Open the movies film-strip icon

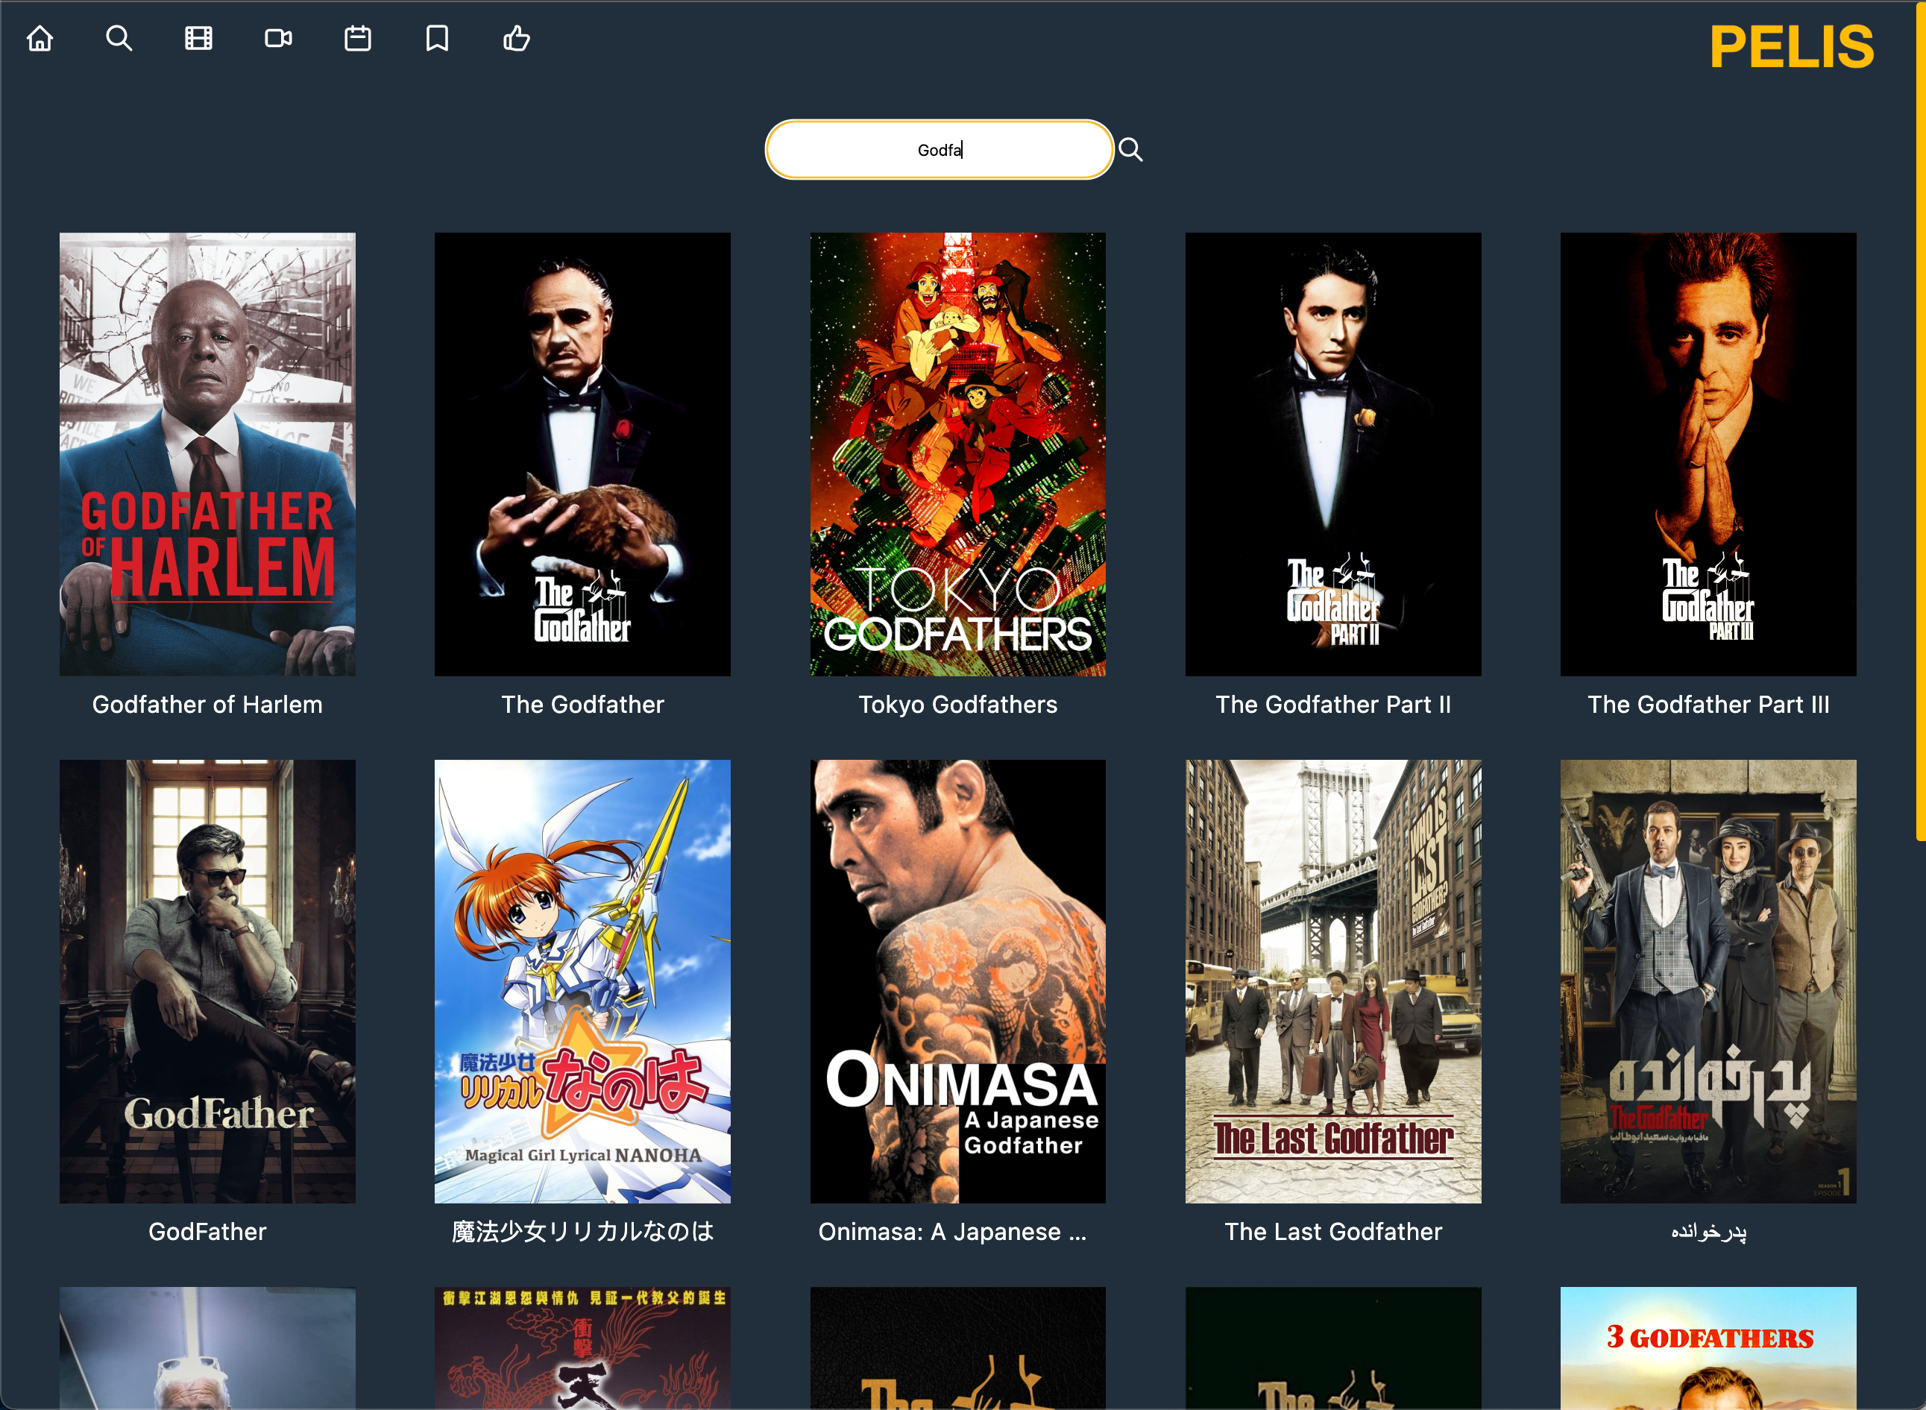point(198,39)
